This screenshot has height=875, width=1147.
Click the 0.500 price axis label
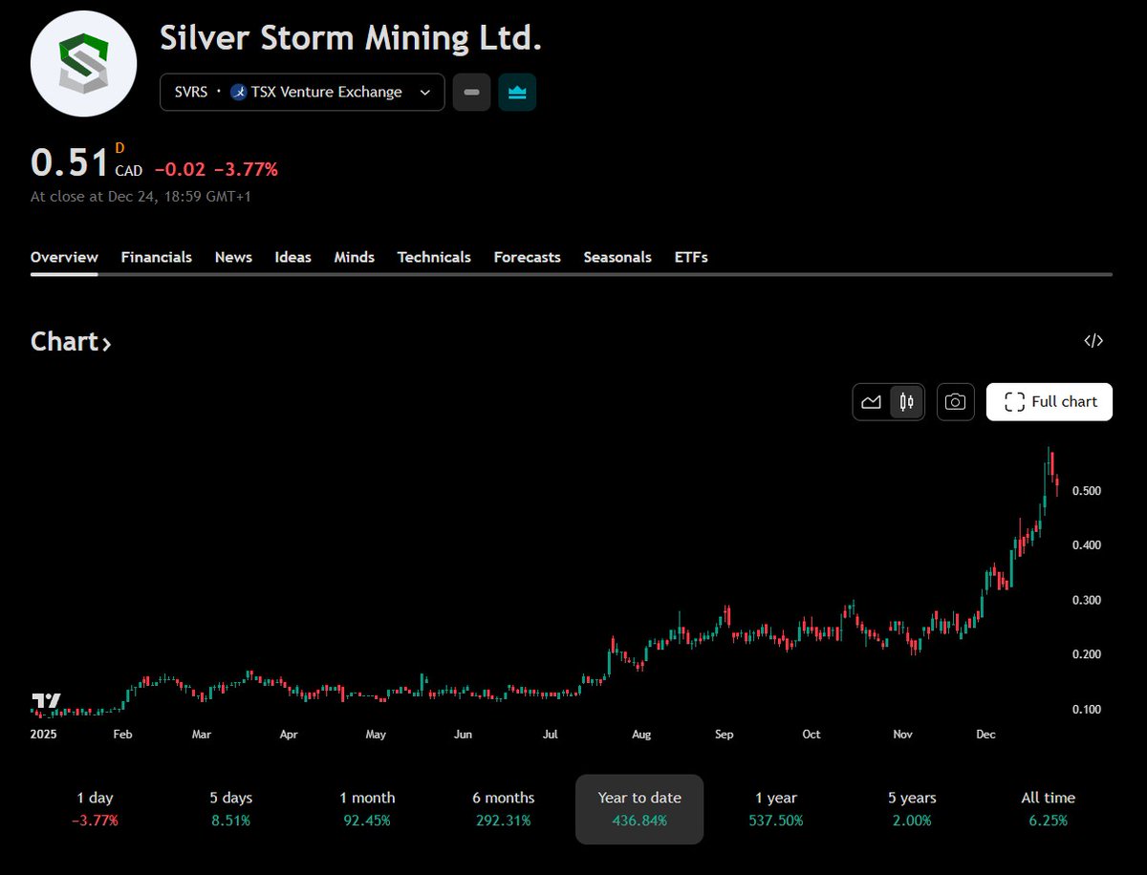[x=1086, y=491]
